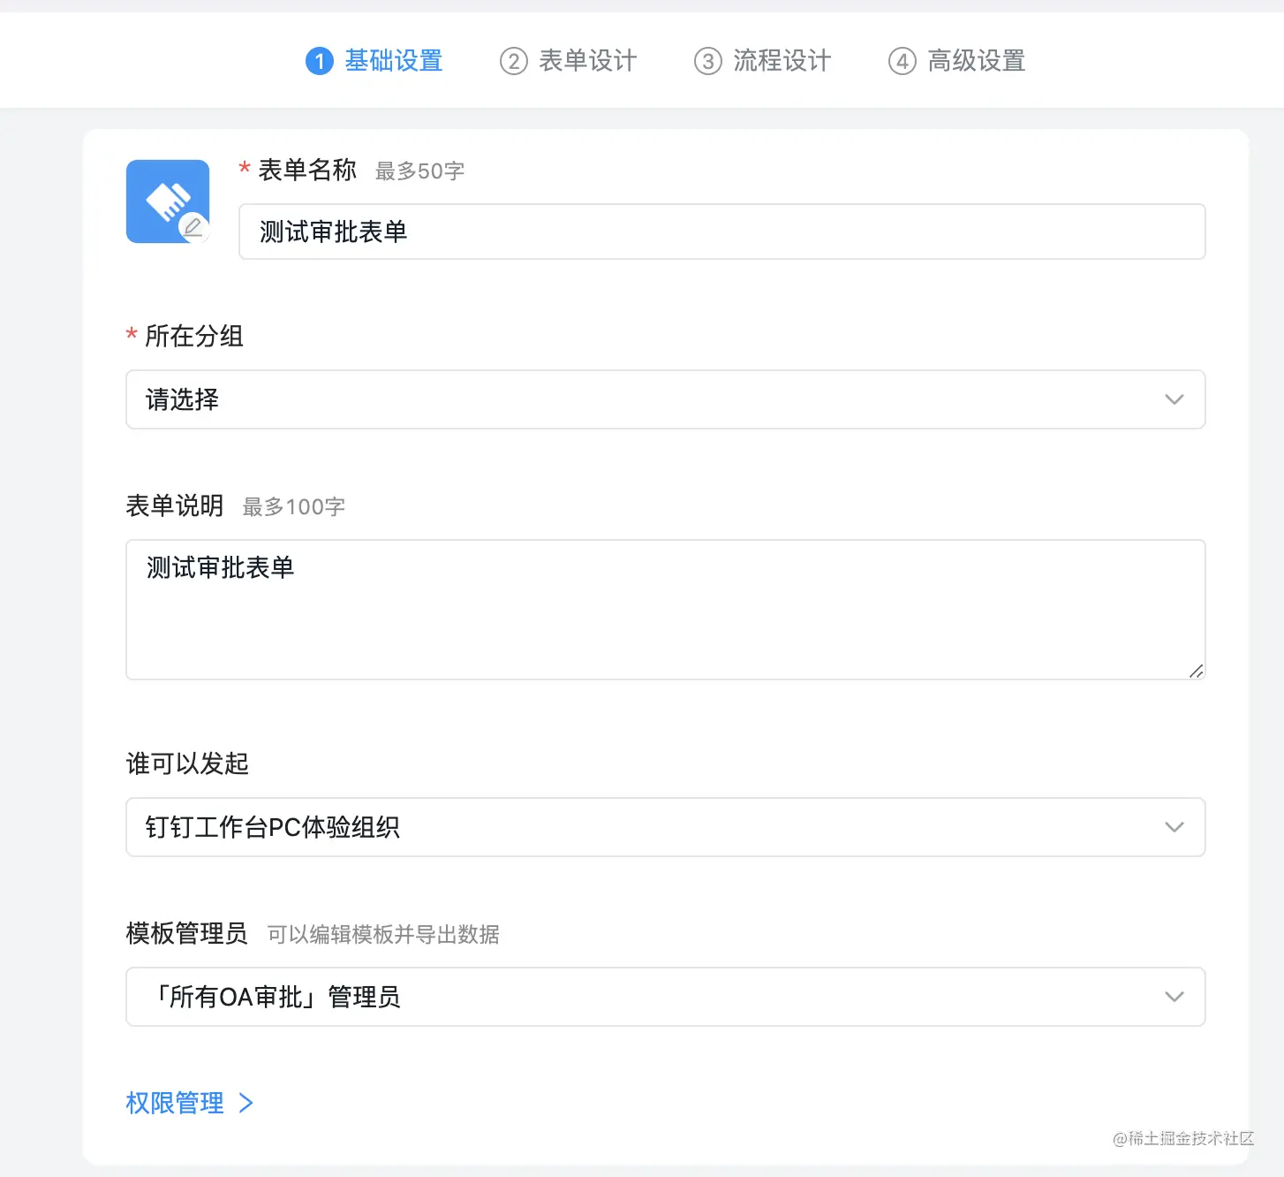The width and height of the screenshot is (1284, 1177).
Task: Click the textarea resize handle of 表单说明
Action: 1196,671
